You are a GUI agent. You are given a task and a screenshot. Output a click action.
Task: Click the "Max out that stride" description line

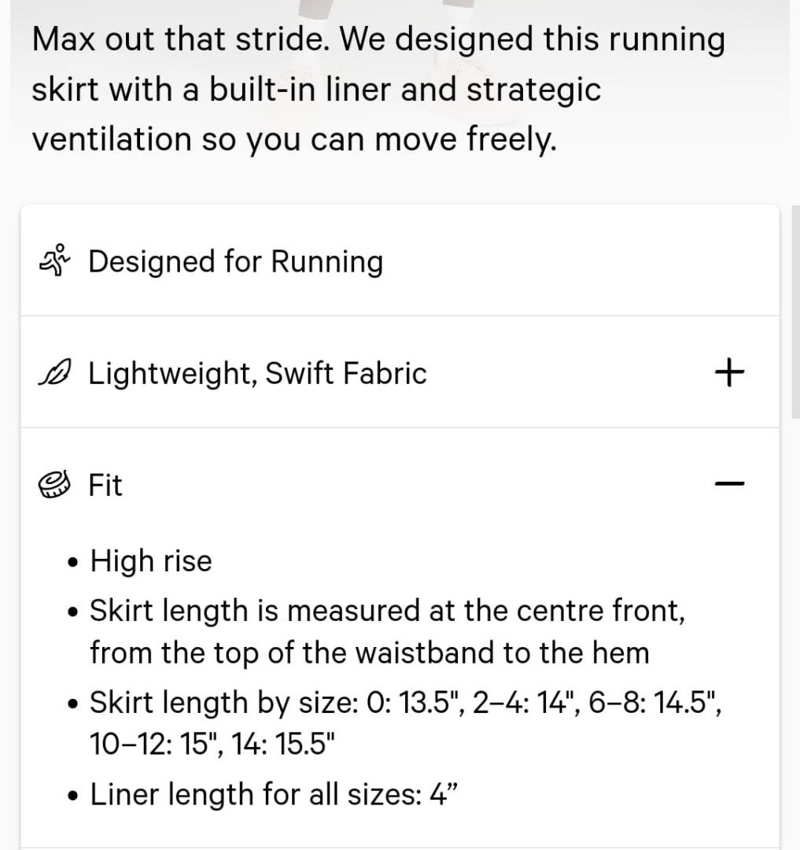pyautogui.click(x=378, y=41)
